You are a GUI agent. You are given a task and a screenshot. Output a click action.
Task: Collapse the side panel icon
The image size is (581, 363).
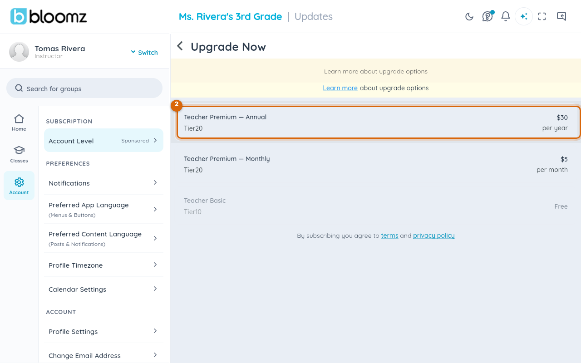click(561, 16)
